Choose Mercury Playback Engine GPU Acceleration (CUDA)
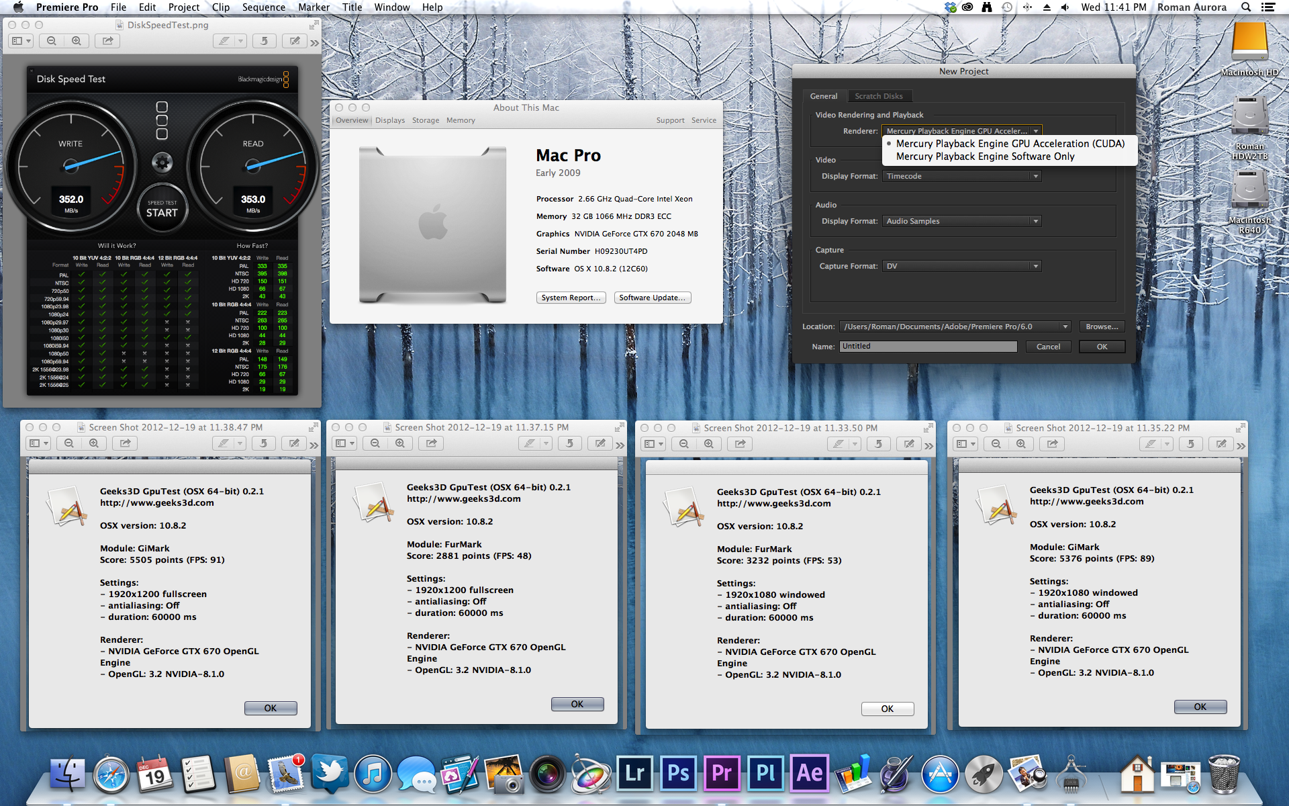Image resolution: width=1289 pixels, height=806 pixels. [x=1010, y=144]
